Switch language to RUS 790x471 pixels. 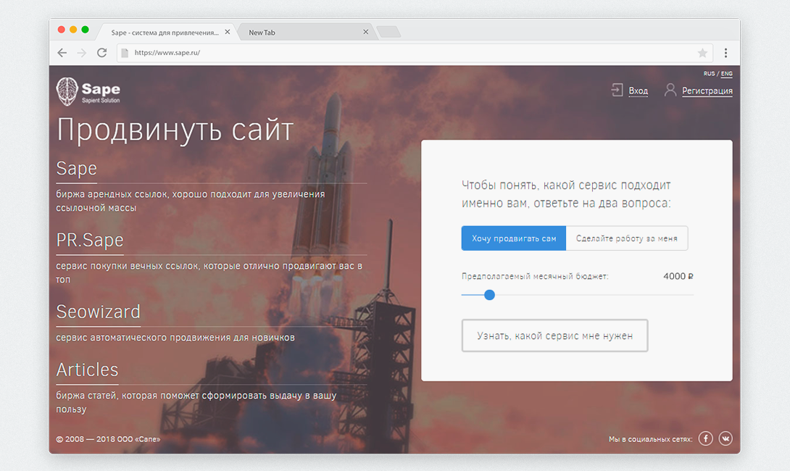tap(709, 73)
